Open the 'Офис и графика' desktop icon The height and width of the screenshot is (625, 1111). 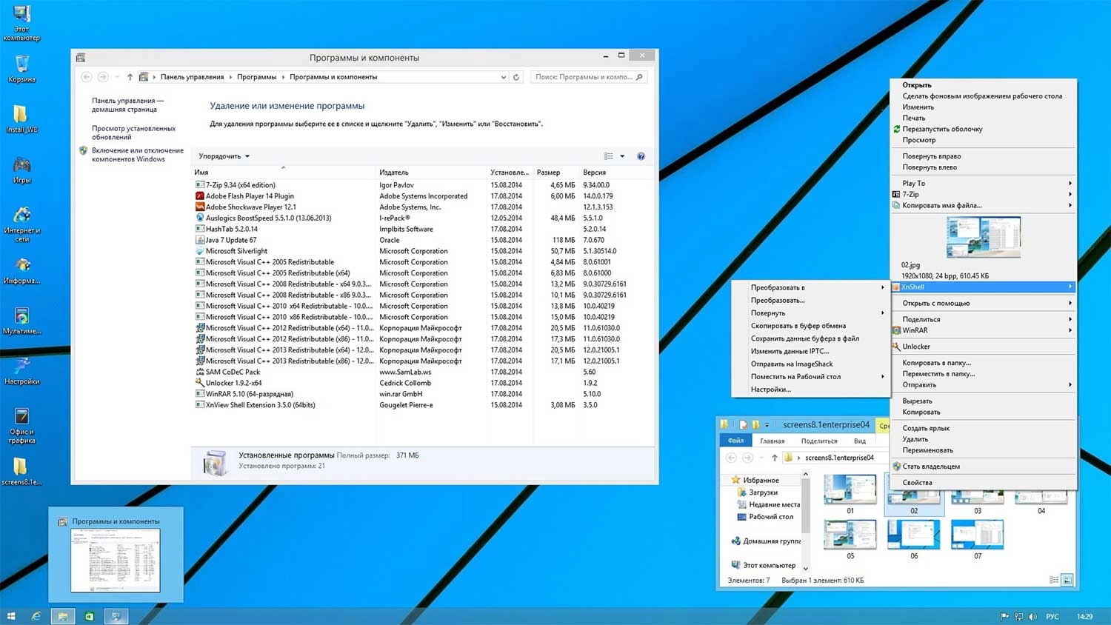pyautogui.click(x=21, y=426)
